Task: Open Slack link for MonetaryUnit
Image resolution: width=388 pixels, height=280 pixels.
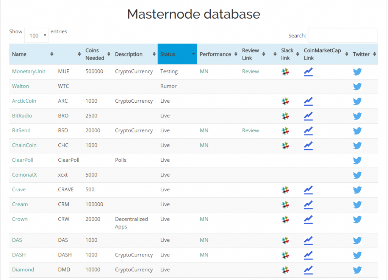Action: tap(285, 72)
